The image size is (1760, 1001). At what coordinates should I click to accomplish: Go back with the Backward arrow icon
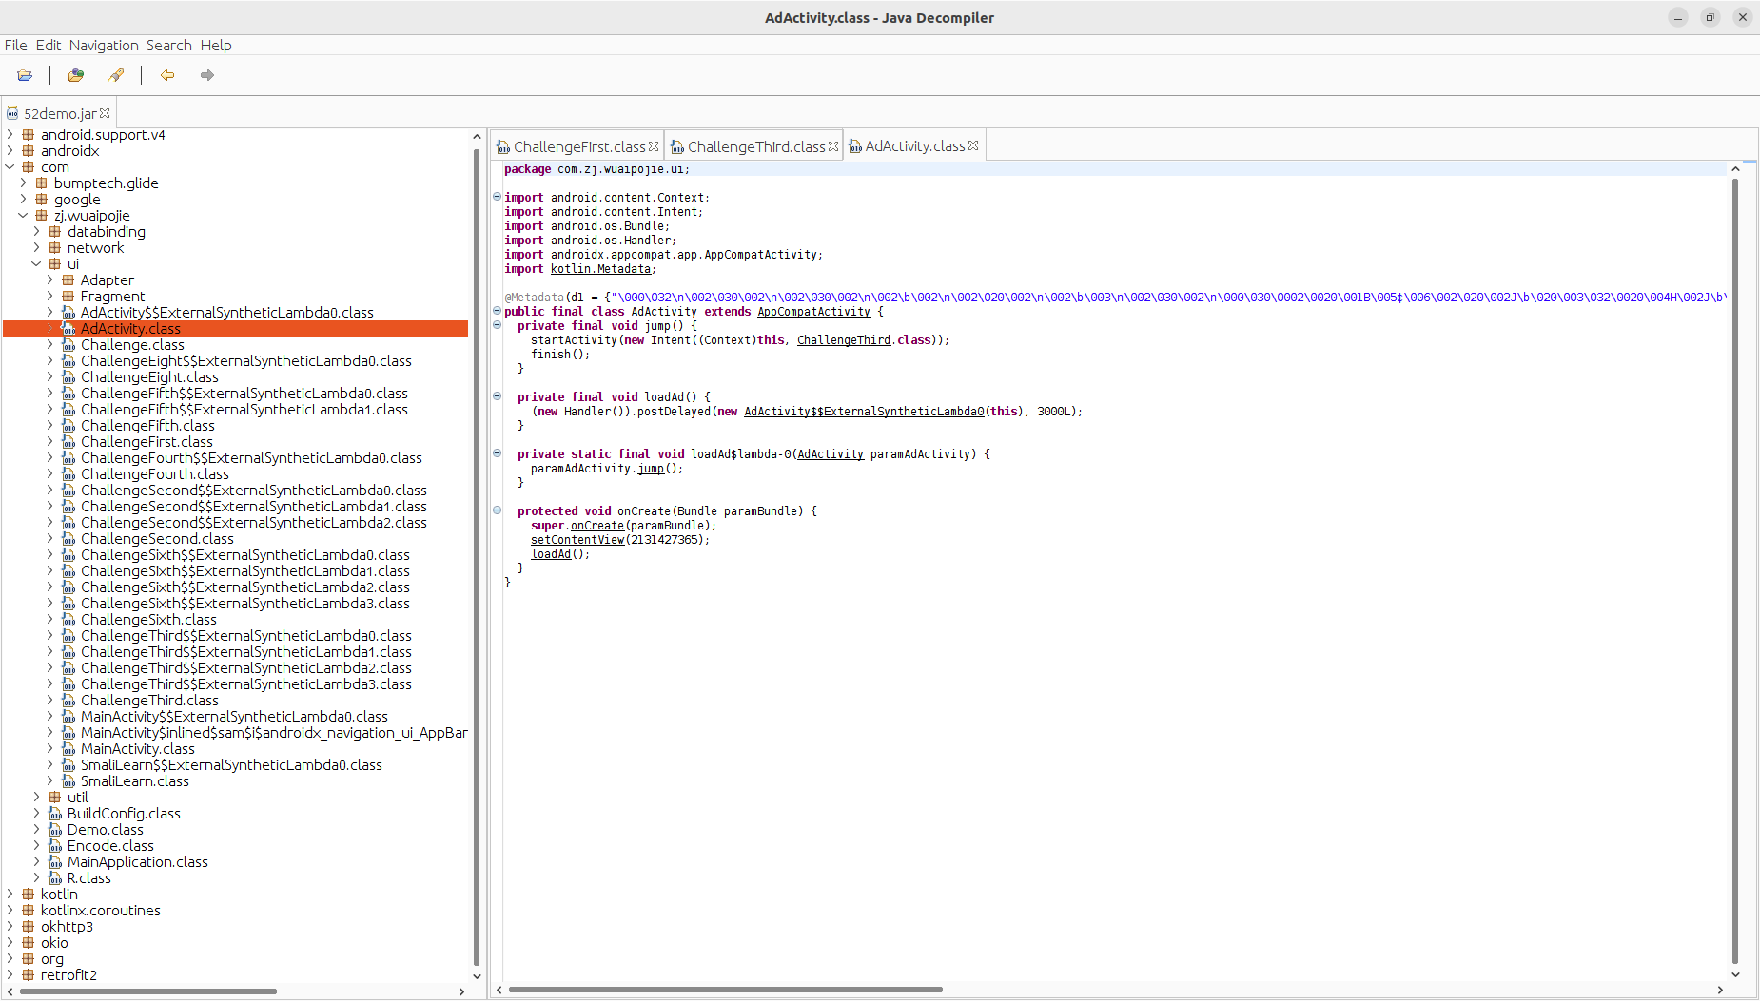(167, 75)
